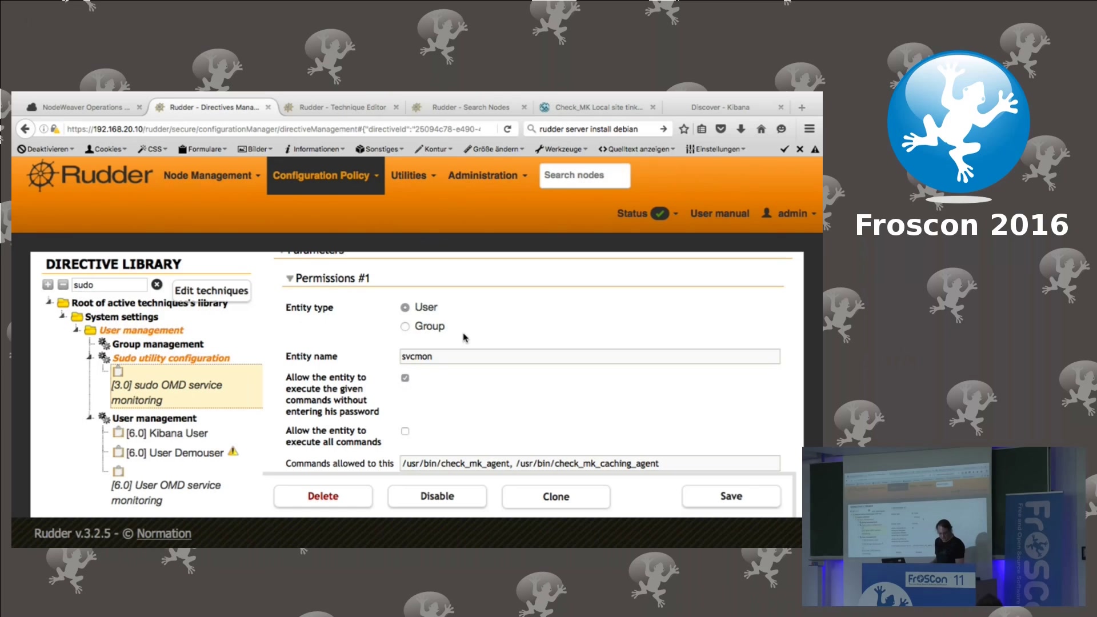Click the web developer checkmark icon
The image size is (1097, 617).
coord(784,149)
